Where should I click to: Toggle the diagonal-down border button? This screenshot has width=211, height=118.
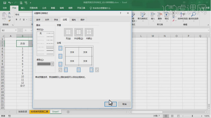coord(97,70)
